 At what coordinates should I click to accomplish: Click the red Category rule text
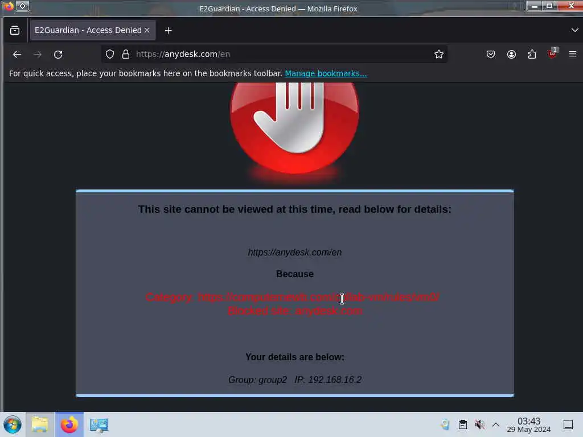(292, 297)
